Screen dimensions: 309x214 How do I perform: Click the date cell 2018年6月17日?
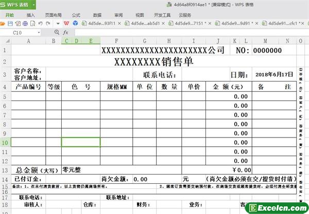(274, 74)
